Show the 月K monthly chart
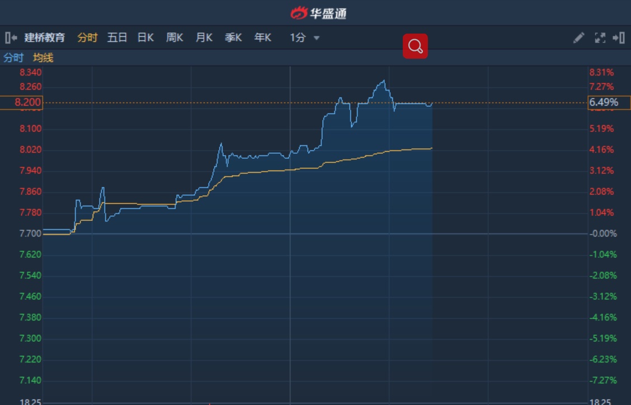 point(204,38)
